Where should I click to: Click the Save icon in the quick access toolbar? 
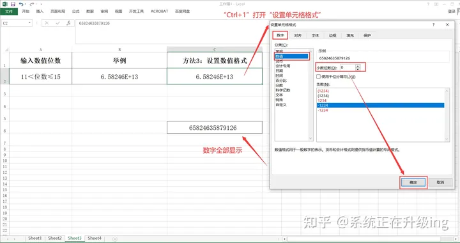[13, 4]
